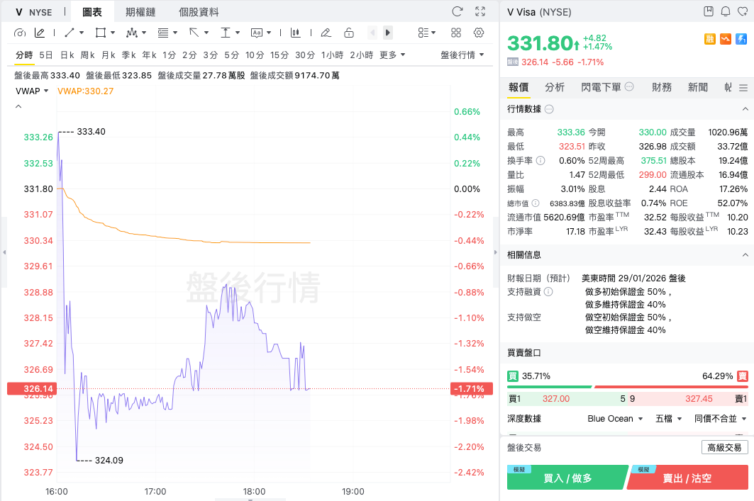Click the candlestick chart type icon

[x=295, y=33]
